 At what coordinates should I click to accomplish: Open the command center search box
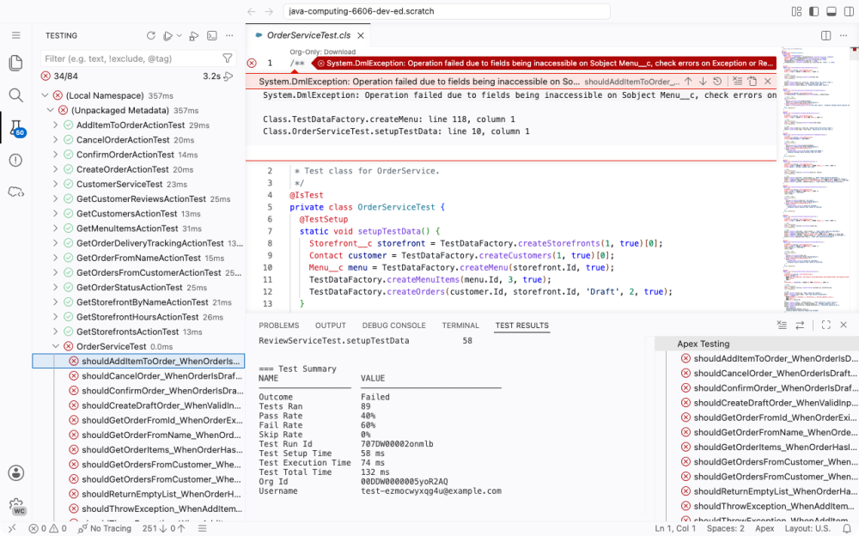[447, 11]
